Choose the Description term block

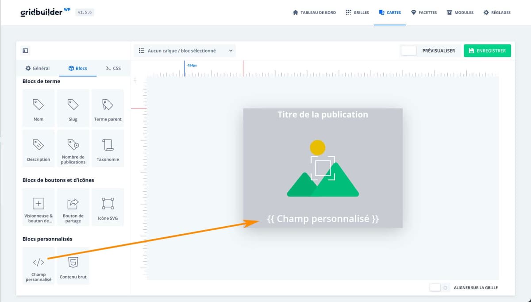(38, 148)
